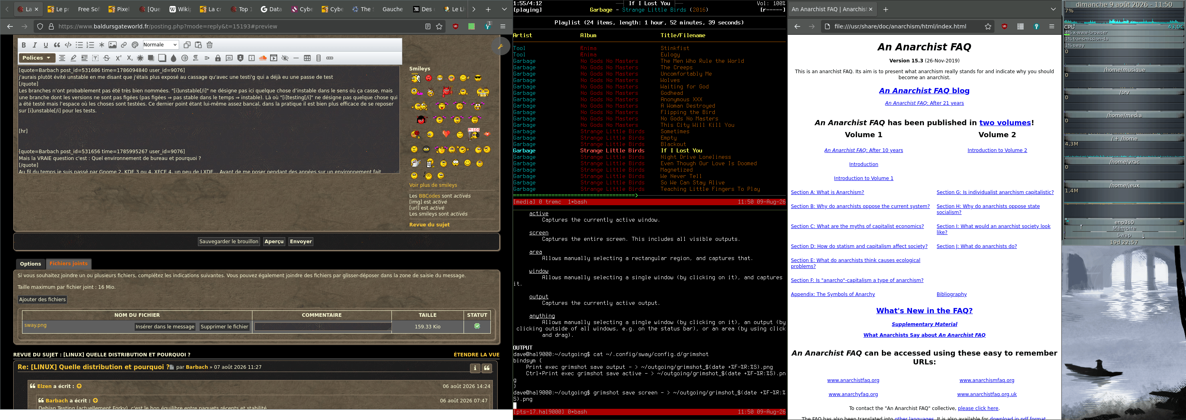Apply subscript formatting in the editor
The width and height of the screenshot is (1186, 420).
coord(129,58)
